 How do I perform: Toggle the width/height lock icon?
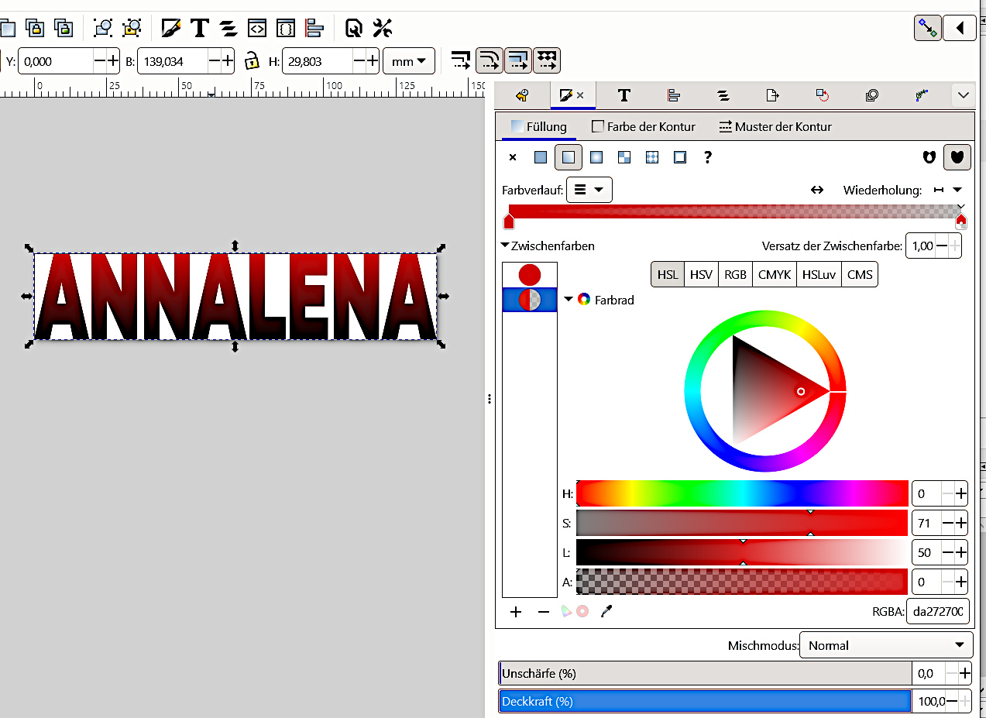251,61
